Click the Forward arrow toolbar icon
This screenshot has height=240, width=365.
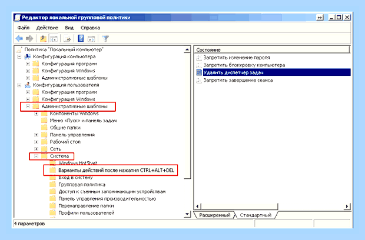[x=29, y=38]
